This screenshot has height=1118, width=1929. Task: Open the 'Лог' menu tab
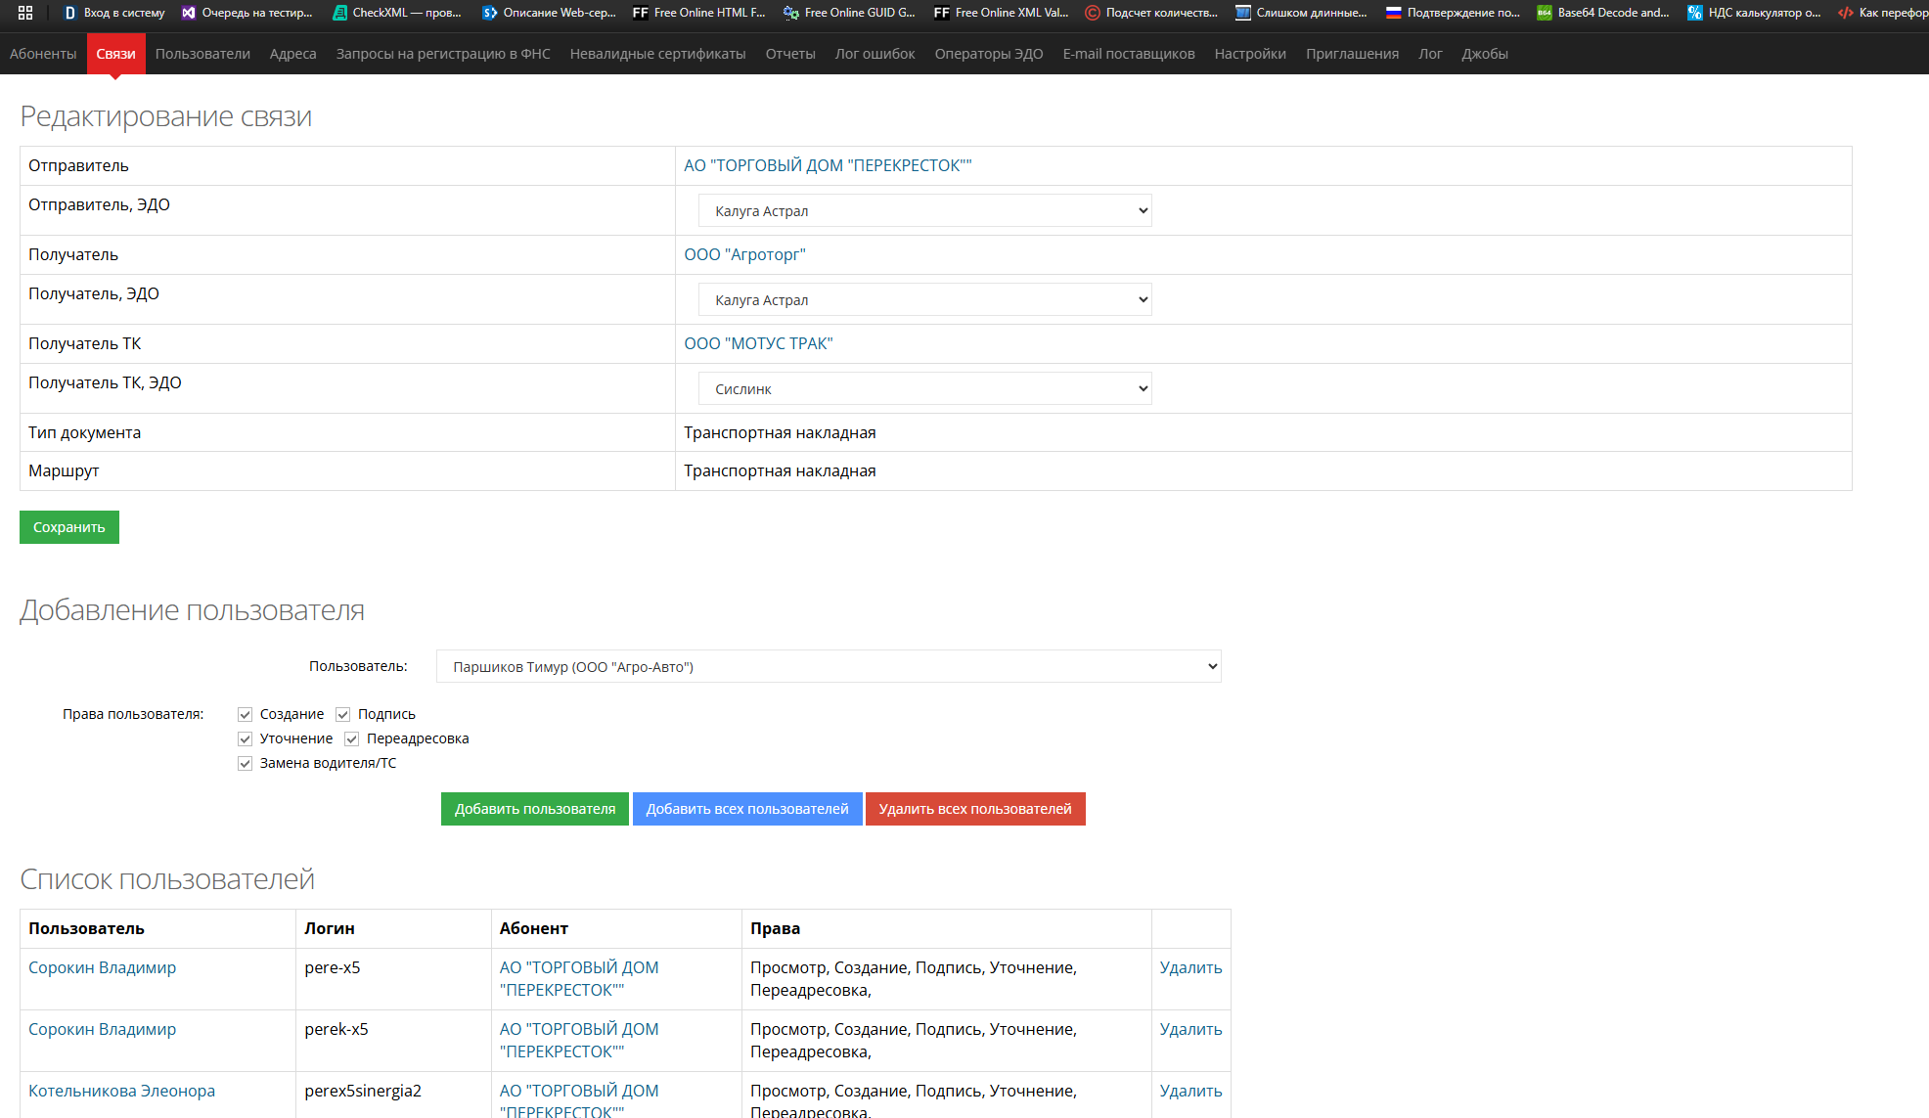tap(1430, 54)
